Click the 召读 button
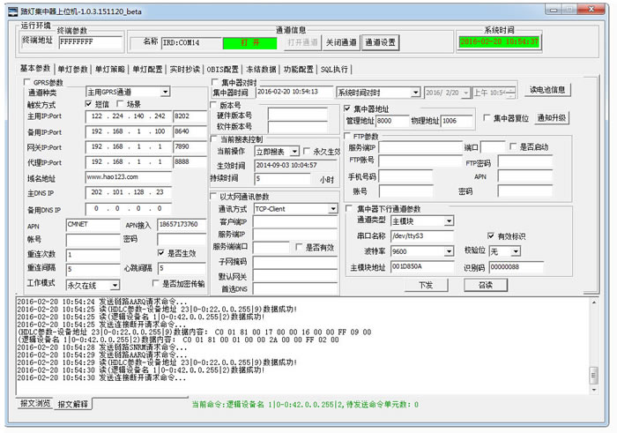Screen dimensions: 617x433 click(x=485, y=285)
